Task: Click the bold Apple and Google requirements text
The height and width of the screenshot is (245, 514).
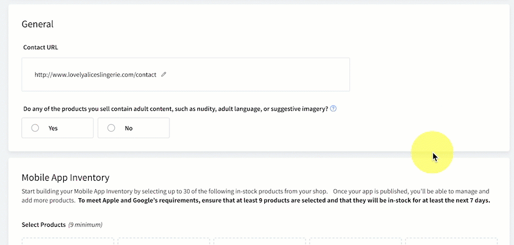Action: pos(284,201)
